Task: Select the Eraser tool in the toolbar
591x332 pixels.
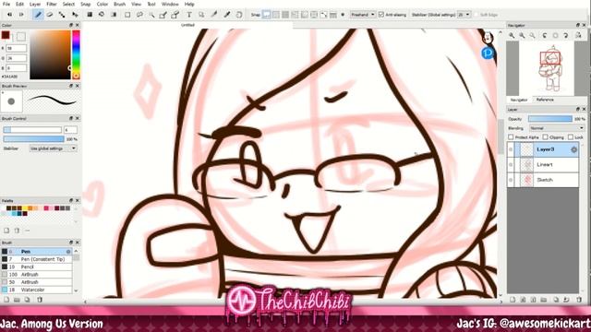Action: [x=50, y=15]
